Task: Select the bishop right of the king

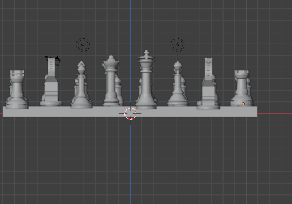Action: (x=178, y=83)
